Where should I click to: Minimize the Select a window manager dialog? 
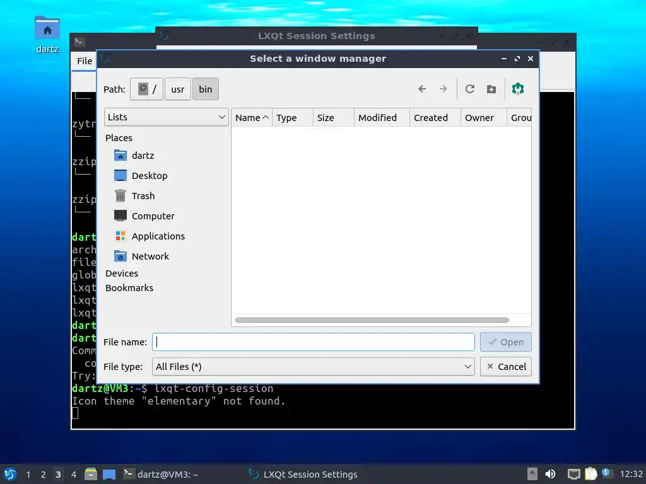click(504, 59)
